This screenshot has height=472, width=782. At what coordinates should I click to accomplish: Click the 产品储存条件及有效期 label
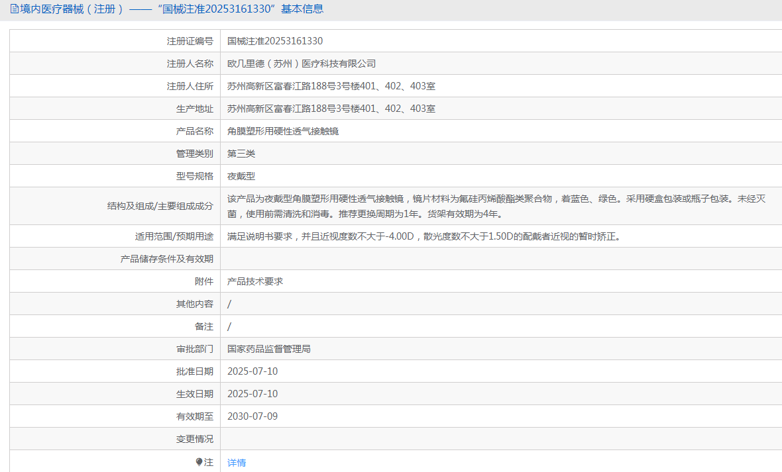click(166, 259)
